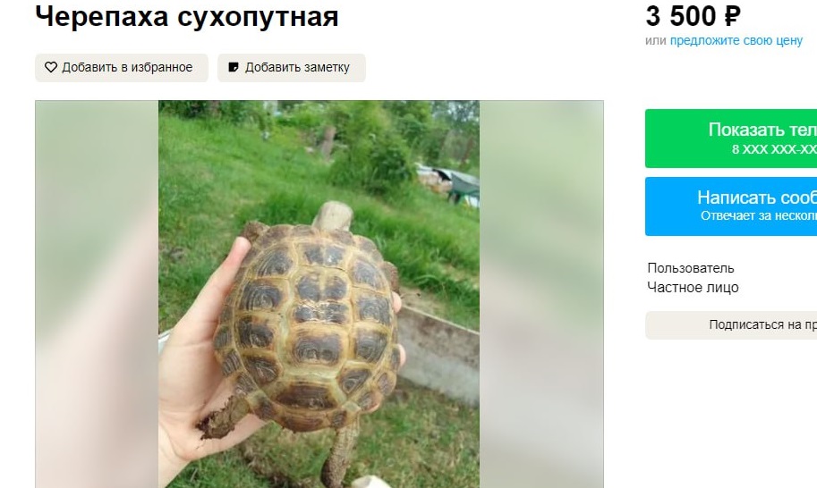The width and height of the screenshot is (817, 488).
Task: Select the 'Добавить заметку' text button
Action: 291,68
